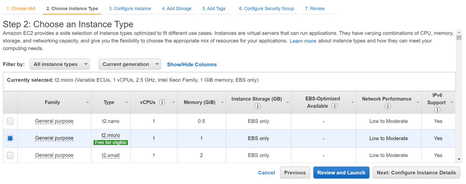Select the t2.nano instance checkbox
Viewport: 466px width, 184px height.
10,121
